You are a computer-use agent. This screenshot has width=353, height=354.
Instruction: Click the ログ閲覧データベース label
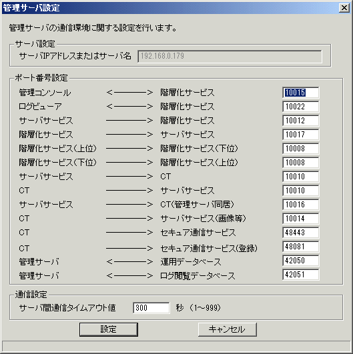pyautogui.click(x=198, y=276)
